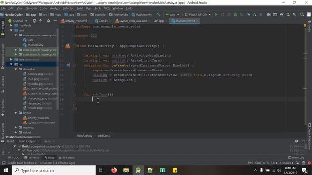Open the Project tool window side tab
The width and height of the screenshot is (312, 175).
click(x=3, y=28)
